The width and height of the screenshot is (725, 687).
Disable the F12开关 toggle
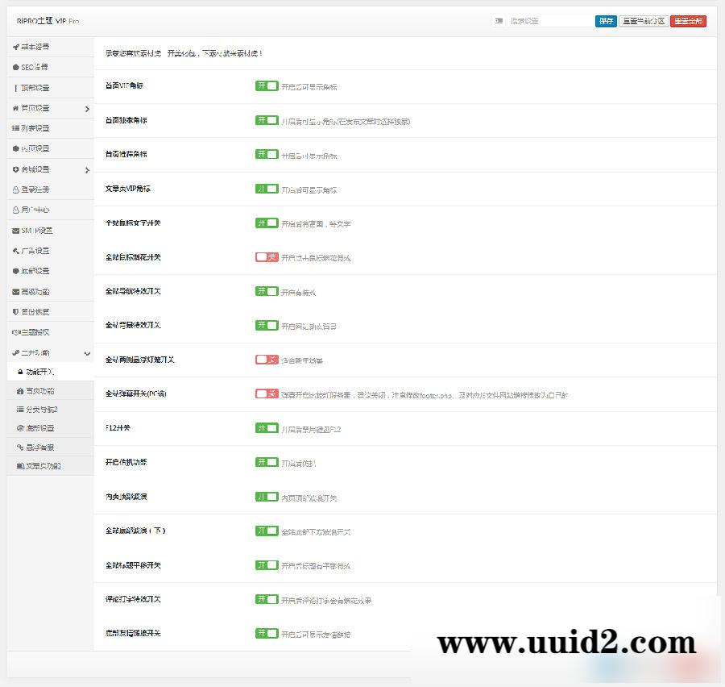coord(267,428)
